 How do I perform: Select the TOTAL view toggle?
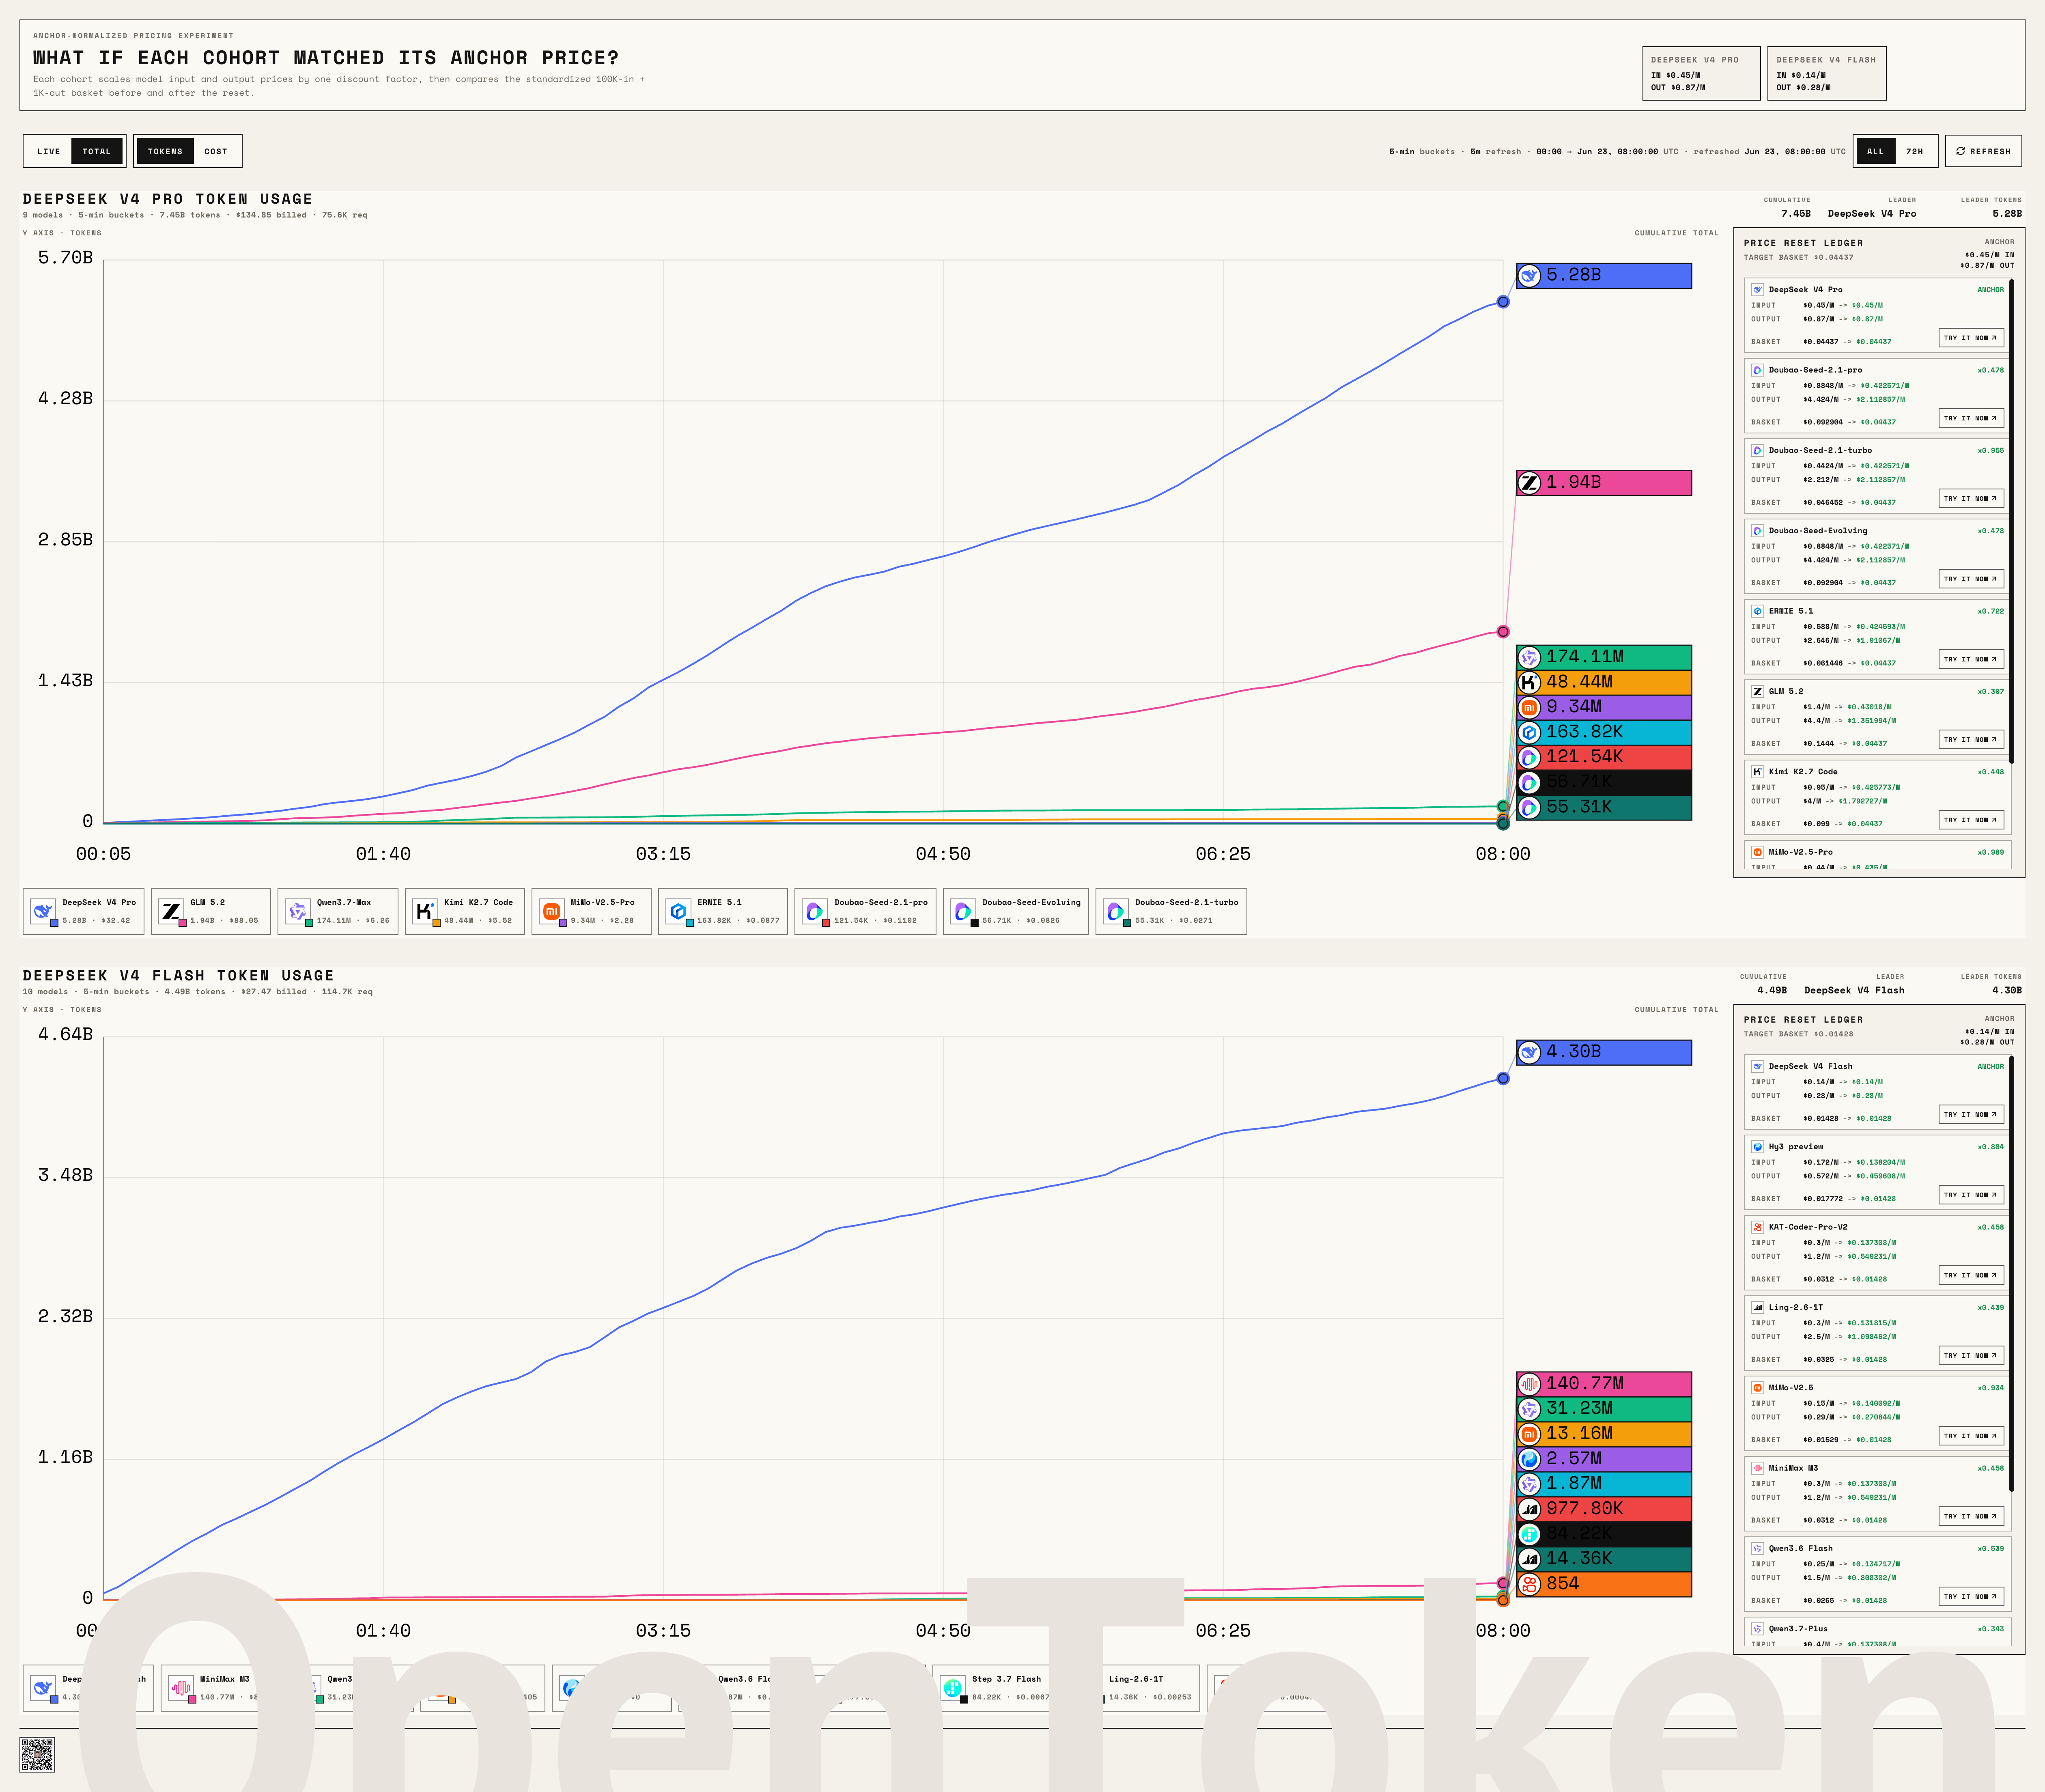click(x=97, y=151)
